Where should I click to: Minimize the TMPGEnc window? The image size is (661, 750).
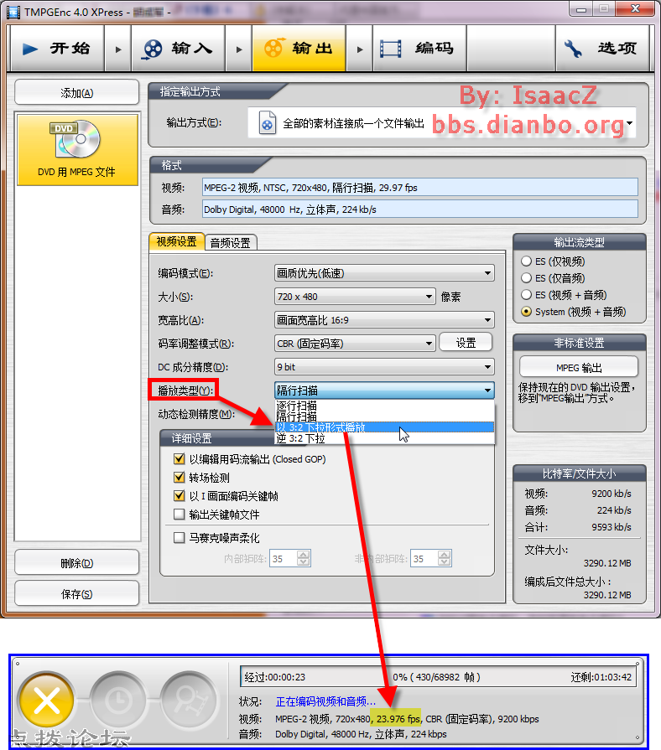point(581,8)
